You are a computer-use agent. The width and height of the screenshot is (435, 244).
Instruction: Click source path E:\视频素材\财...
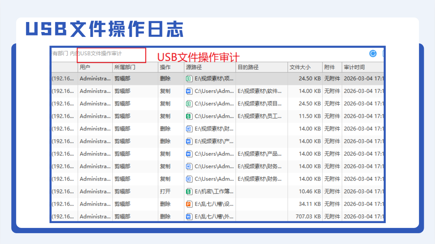(x=214, y=129)
